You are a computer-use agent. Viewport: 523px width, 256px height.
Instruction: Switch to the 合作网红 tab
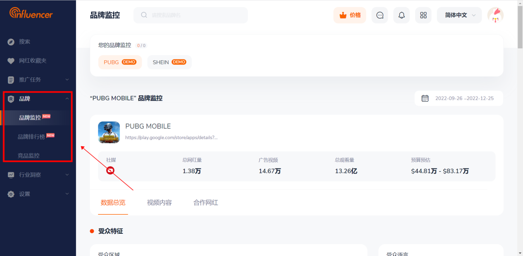point(205,203)
